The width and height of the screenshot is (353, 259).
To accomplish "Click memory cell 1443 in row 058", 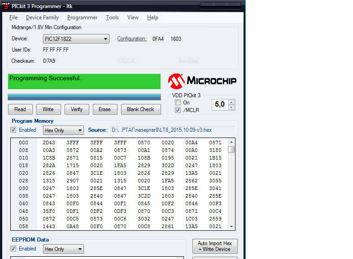I will pyautogui.click(x=49, y=226).
